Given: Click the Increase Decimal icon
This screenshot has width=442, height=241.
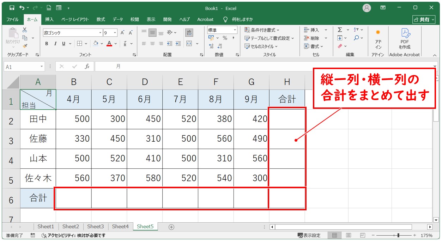Looking at the screenshot, I should (x=211, y=46).
